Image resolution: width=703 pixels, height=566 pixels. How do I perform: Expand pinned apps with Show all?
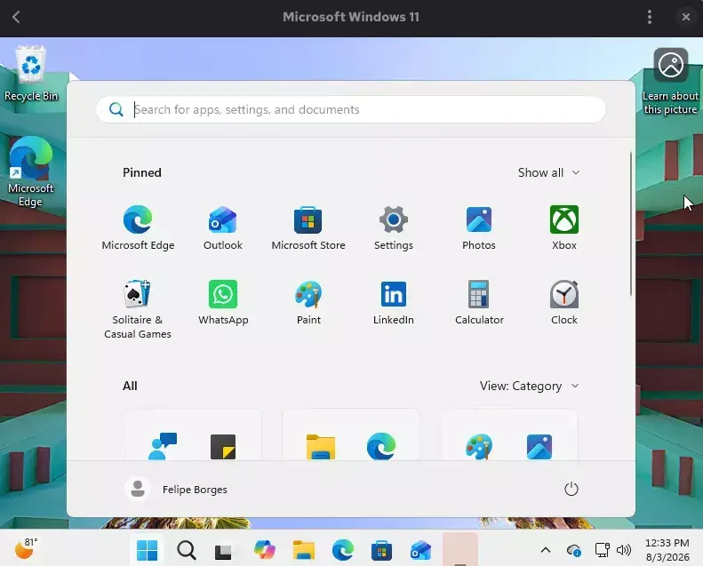click(548, 172)
